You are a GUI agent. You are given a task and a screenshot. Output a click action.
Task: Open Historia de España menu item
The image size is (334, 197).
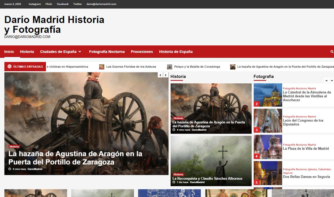(x=176, y=52)
